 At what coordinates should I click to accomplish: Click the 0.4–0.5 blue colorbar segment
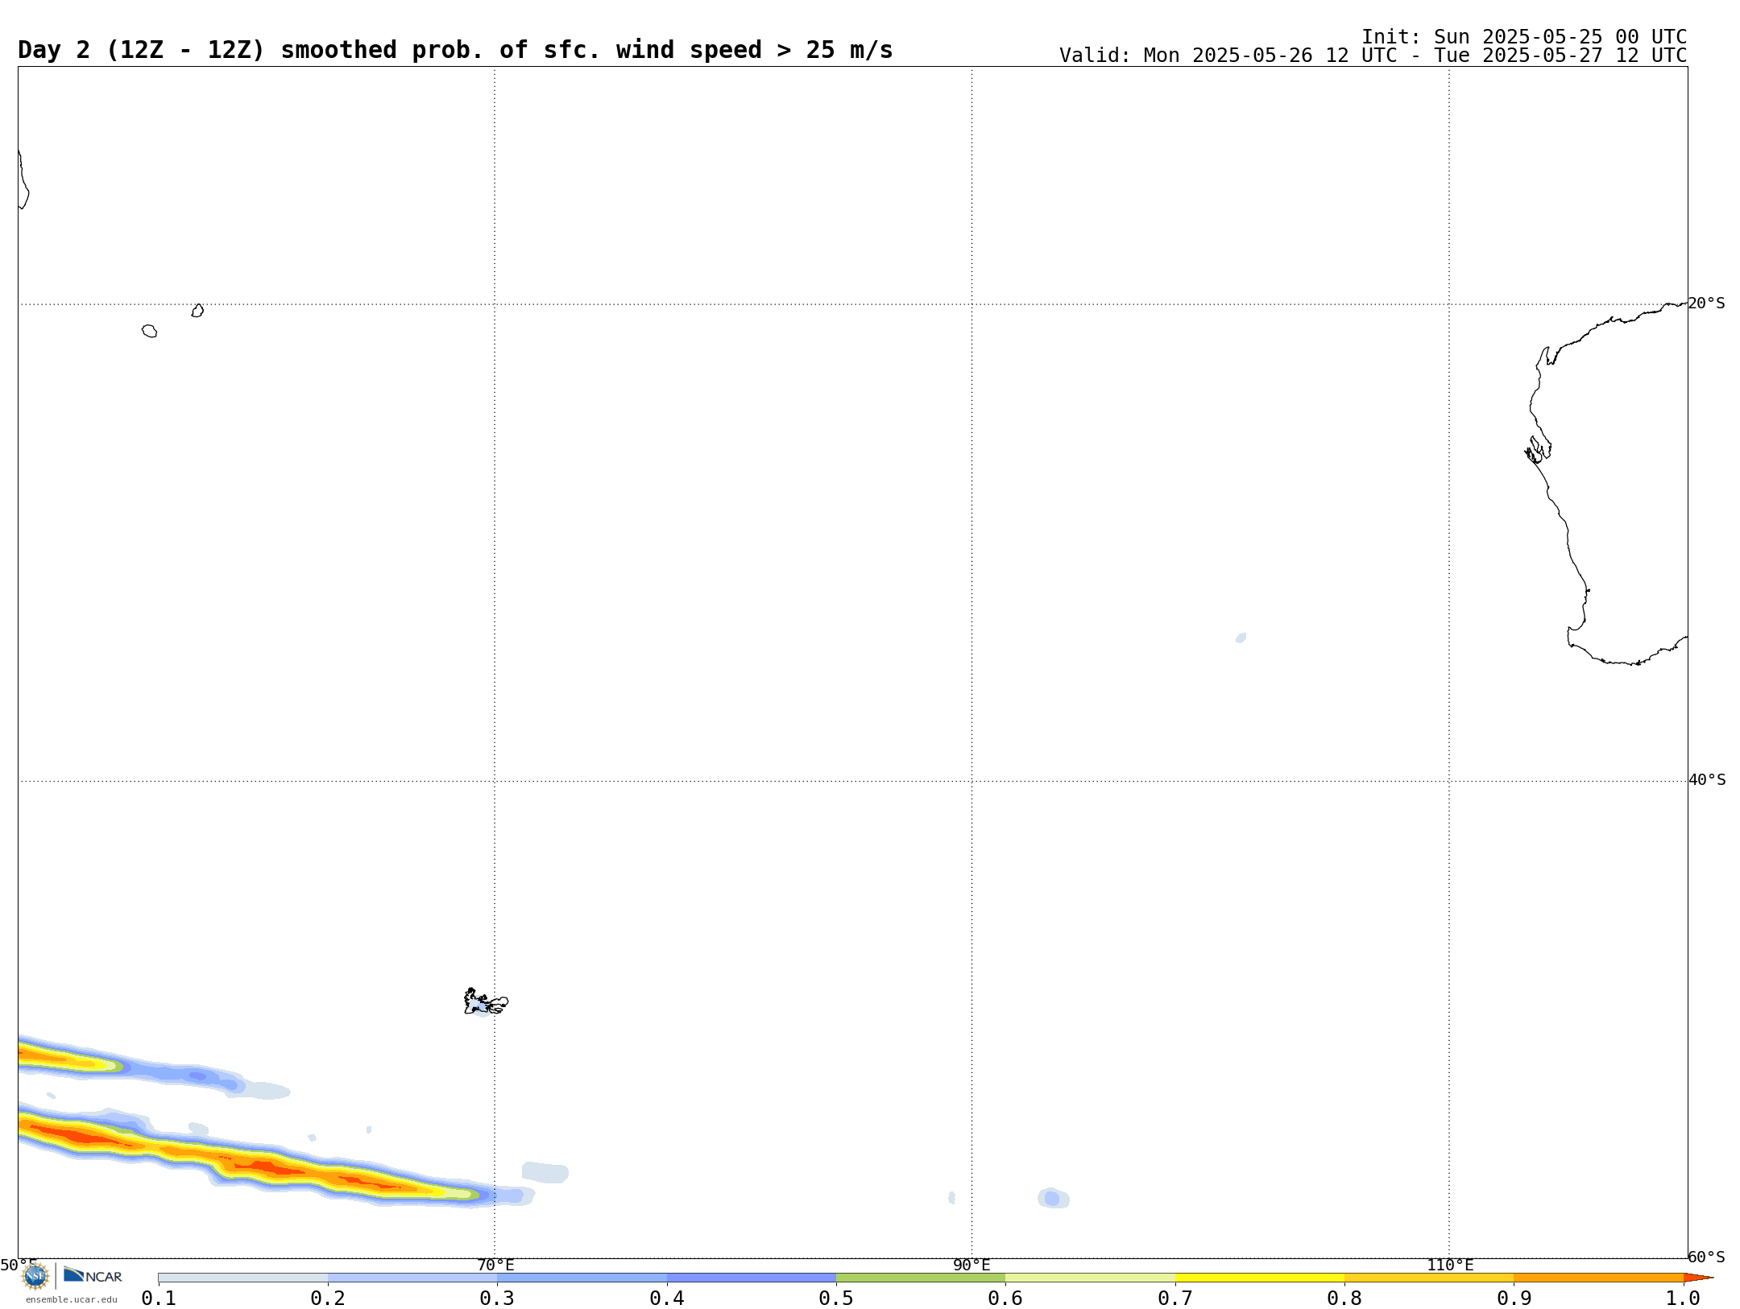(x=752, y=1278)
